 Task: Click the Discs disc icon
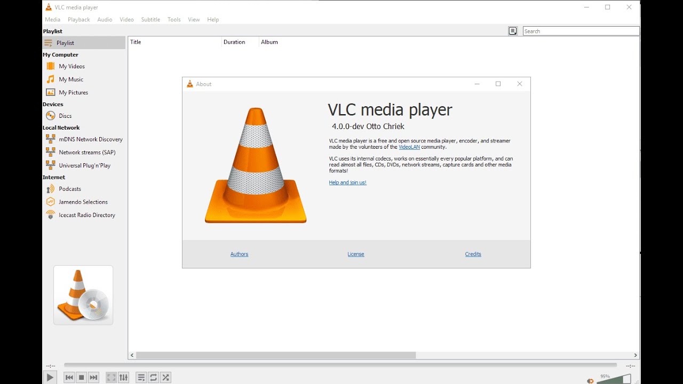[x=51, y=116]
